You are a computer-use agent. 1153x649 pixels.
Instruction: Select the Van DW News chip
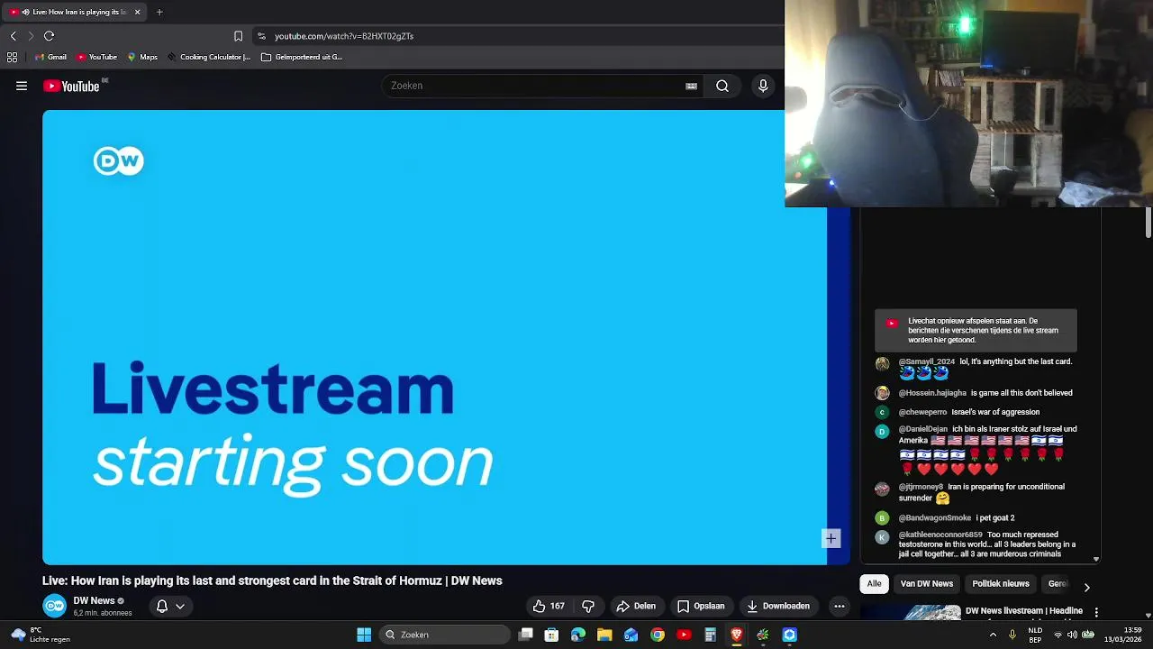point(926,583)
